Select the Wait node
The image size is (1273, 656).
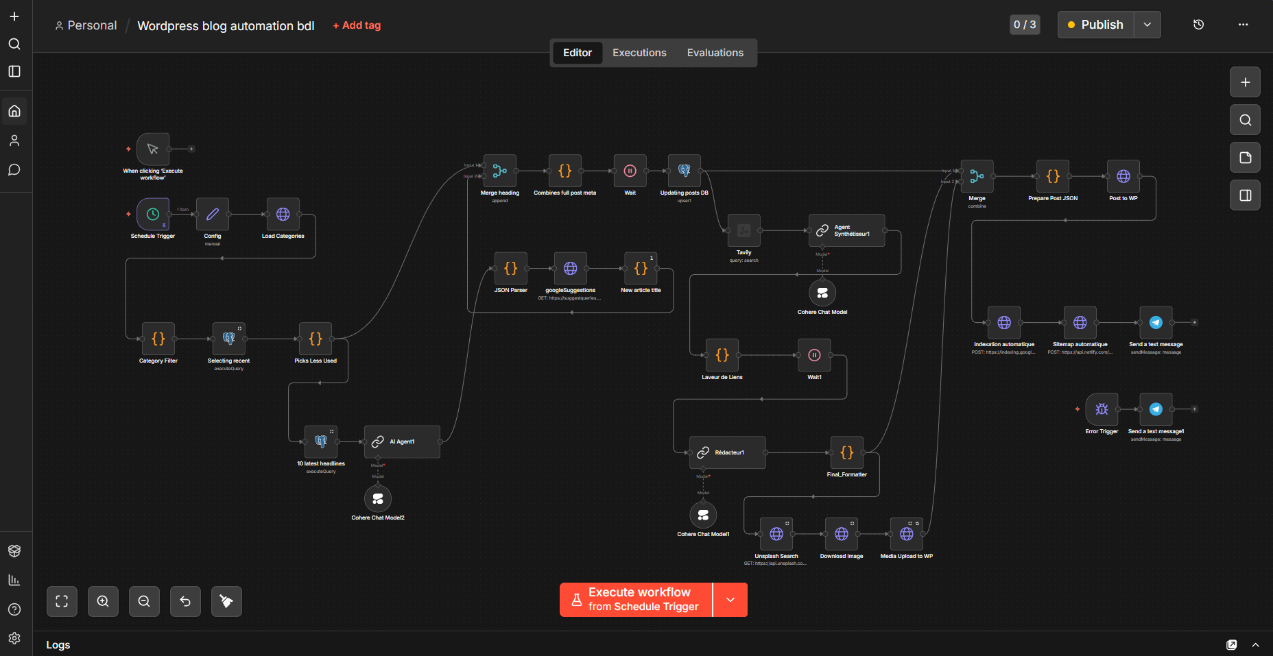[630, 171]
